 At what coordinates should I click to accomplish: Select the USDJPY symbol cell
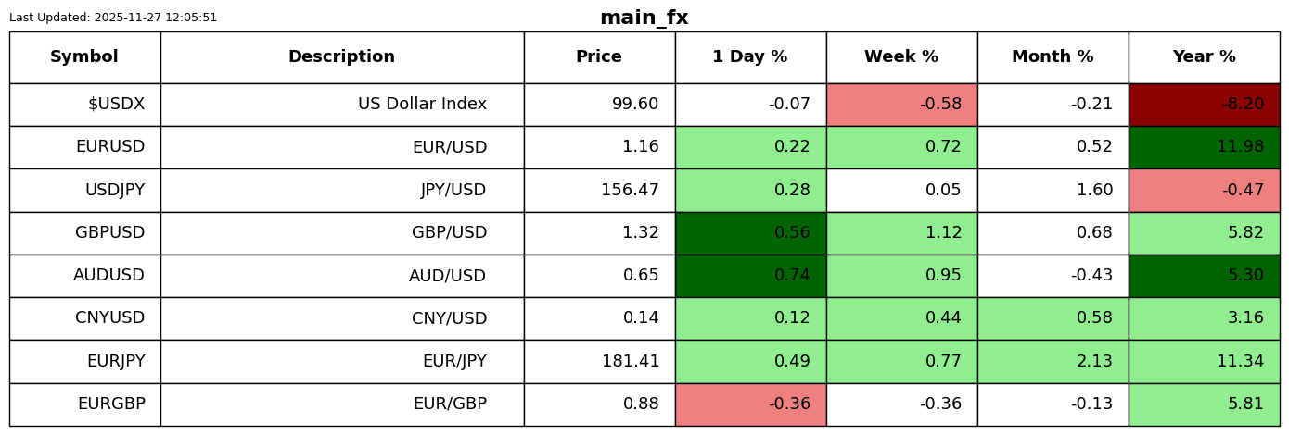pyautogui.click(x=84, y=191)
